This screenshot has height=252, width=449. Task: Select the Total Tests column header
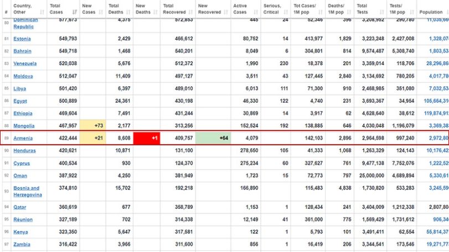click(370, 9)
